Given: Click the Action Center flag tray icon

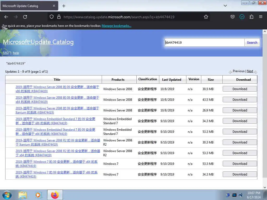Looking at the screenshot, I should 228,195.
